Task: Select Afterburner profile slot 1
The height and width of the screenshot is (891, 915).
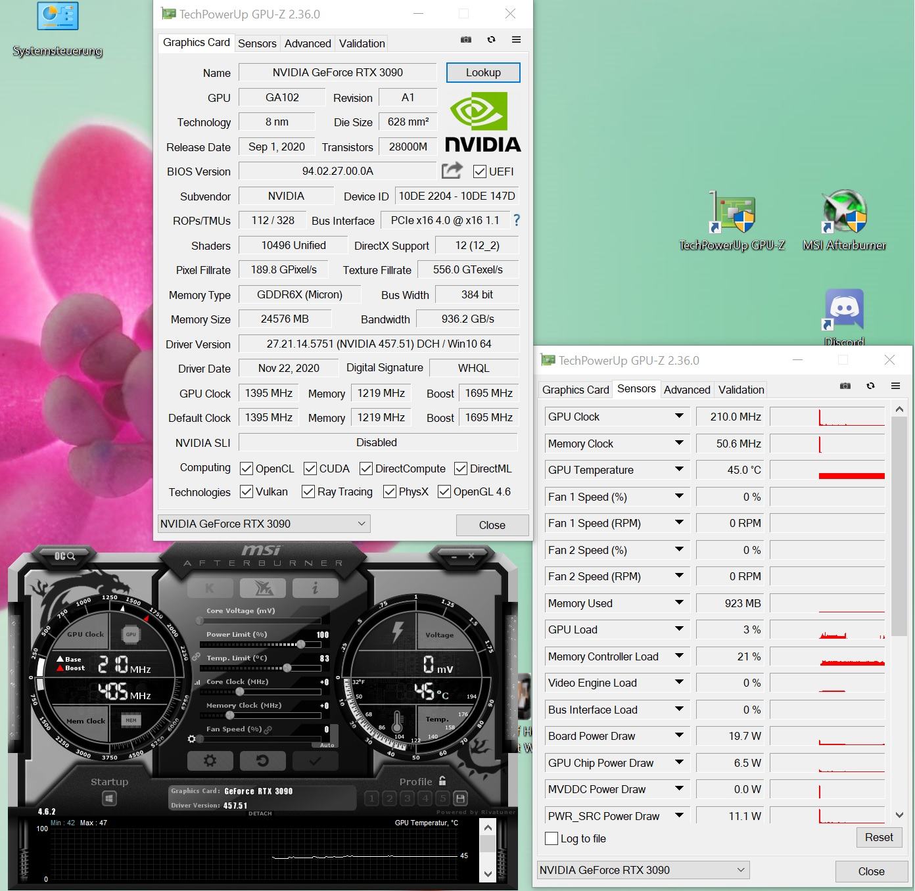Action: (372, 798)
